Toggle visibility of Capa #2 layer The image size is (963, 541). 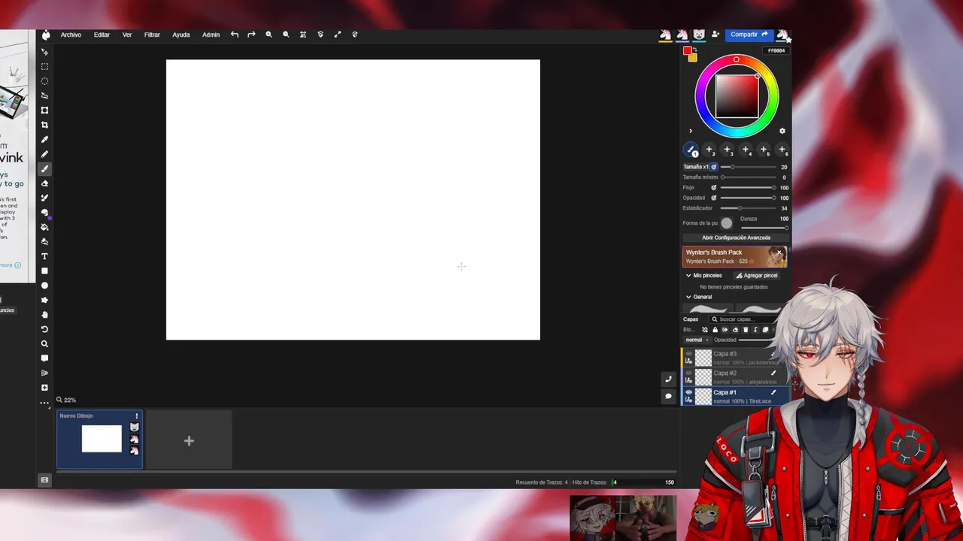(688, 373)
